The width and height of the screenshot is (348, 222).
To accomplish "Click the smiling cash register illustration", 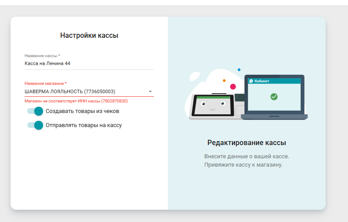I will click(x=213, y=106).
